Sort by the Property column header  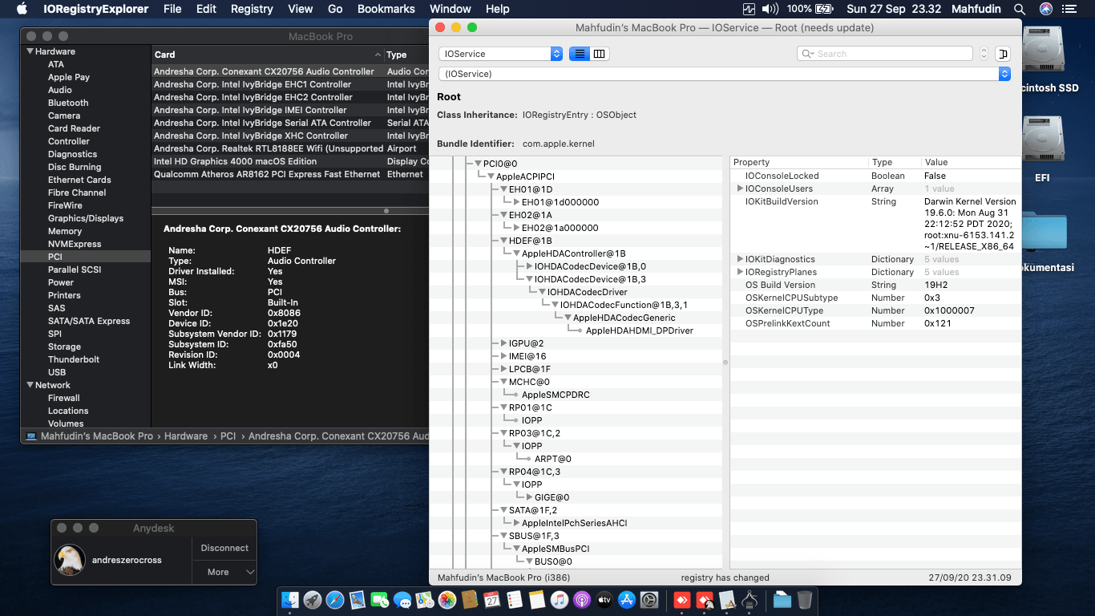pyautogui.click(x=799, y=162)
